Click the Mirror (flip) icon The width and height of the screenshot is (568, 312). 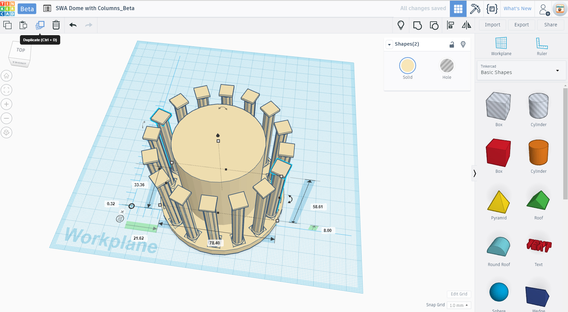pos(467,25)
